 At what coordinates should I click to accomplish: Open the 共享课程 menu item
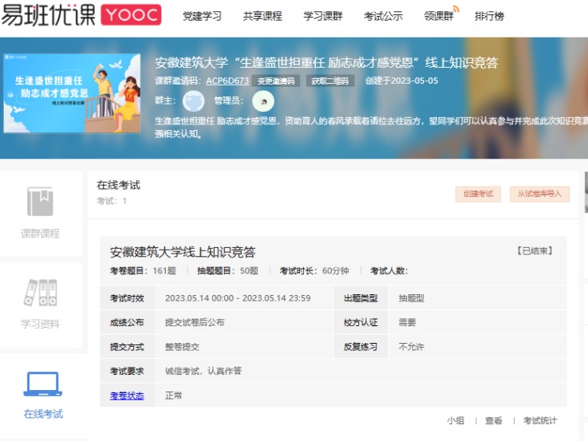tap(262, 16)
